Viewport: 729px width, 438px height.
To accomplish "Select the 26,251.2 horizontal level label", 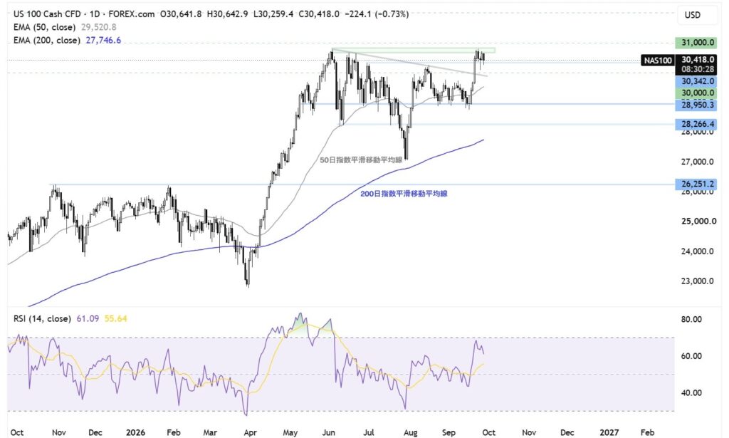I will (x=696, y=184).
